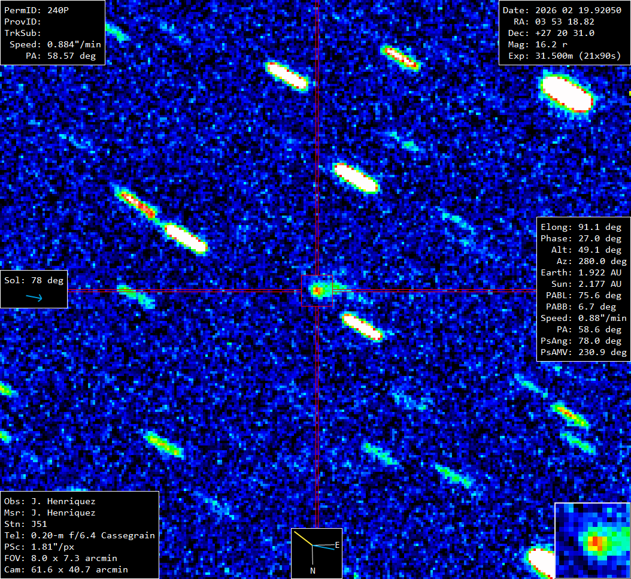Click the Tel 0.20-m Cassegrain line

79,535
